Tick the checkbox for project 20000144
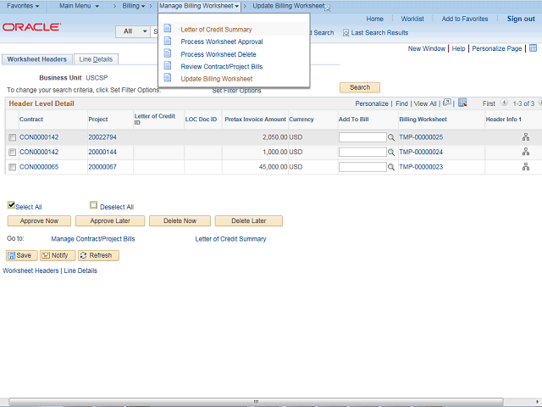Viewport: 542px width, 407px height. click(12, 153)
